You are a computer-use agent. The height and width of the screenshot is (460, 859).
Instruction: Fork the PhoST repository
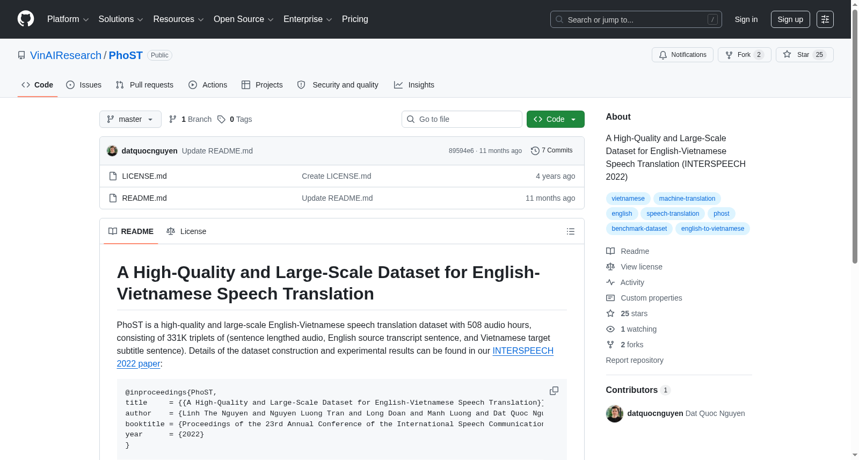[744, 55]
